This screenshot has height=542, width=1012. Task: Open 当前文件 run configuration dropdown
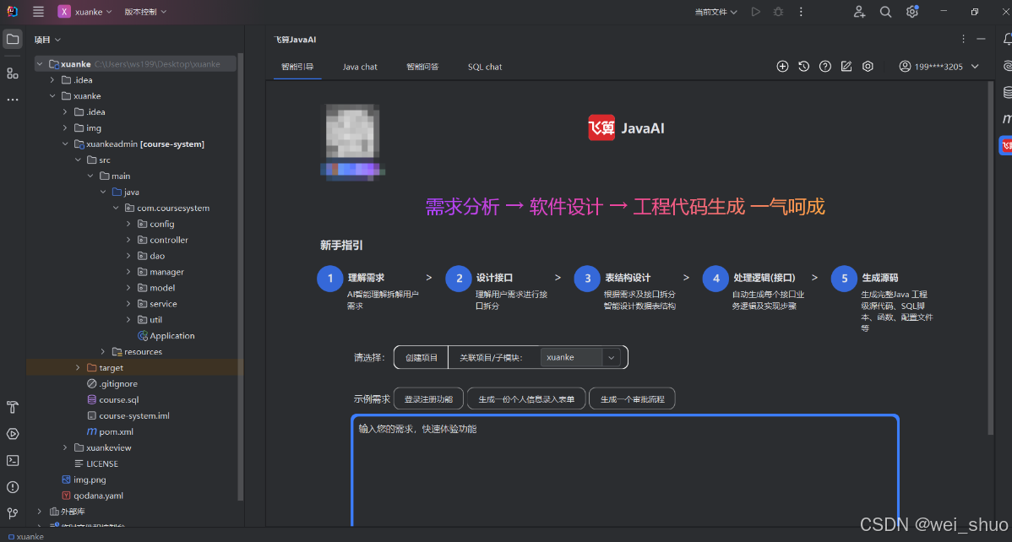(715, 12)
